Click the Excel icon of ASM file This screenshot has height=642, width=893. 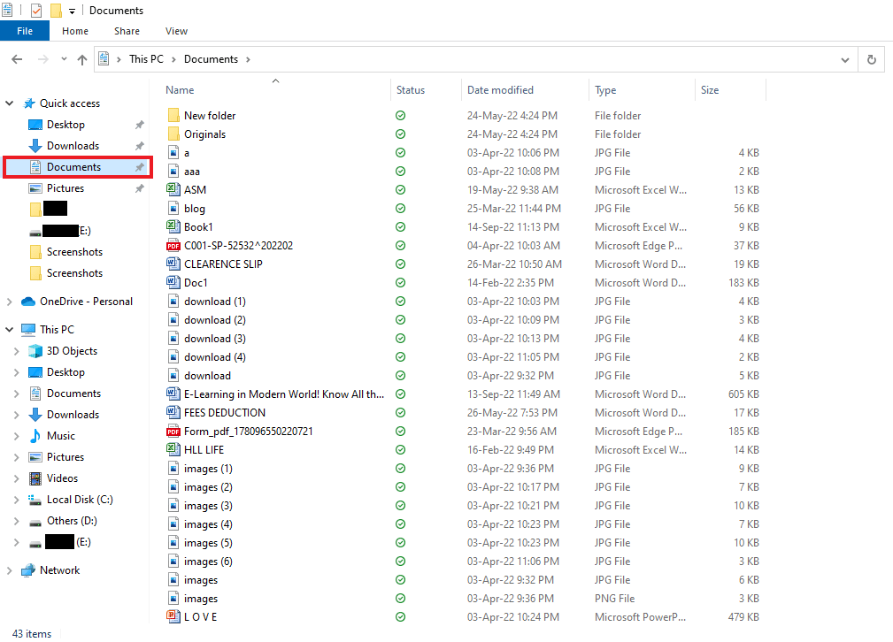coord(173,190)
